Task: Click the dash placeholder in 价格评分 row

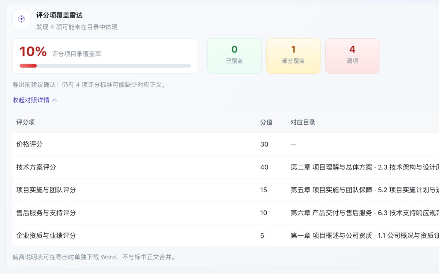Action: (x=293, y=144)
